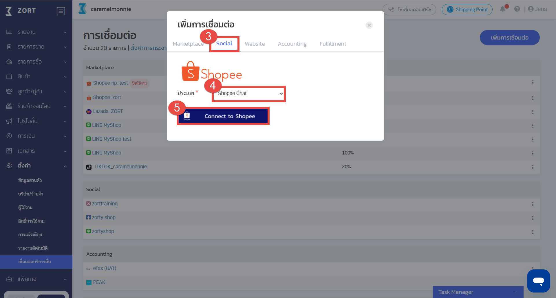Click the รายงาน chart icon in sidebar
This screenshot has height=298, width=556.
click(9, 32)
